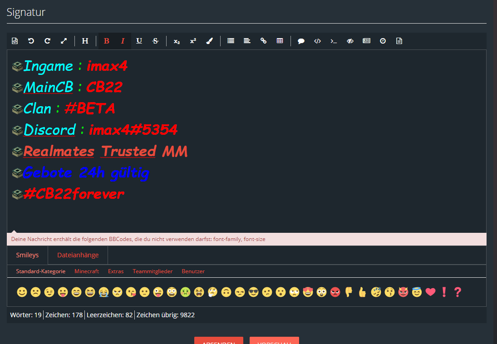Select the Minecraft smiley category

pyautogui.click(x=87, y=271)
